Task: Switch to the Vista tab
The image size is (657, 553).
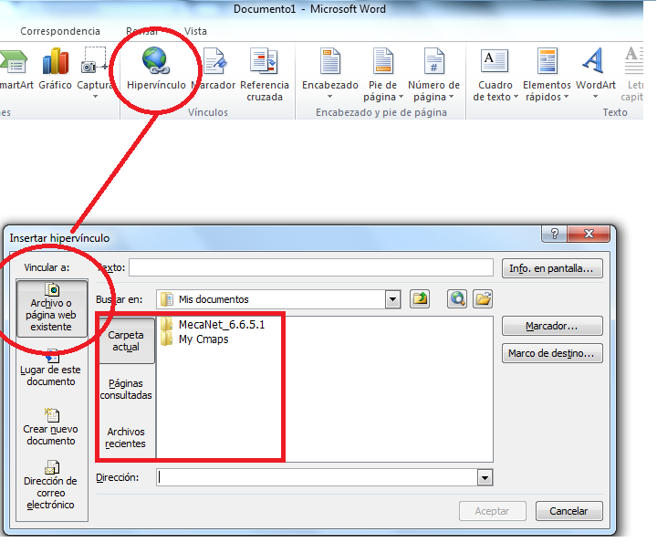Action: pos(195,31)
